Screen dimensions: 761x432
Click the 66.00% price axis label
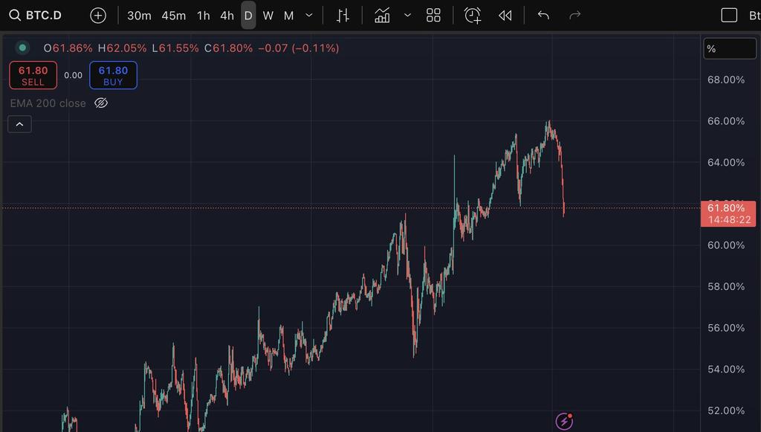(x=726, y=121)
